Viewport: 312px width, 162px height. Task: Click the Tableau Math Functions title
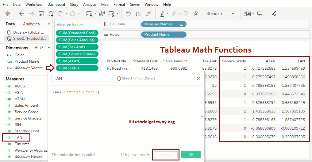click(206, 50)
